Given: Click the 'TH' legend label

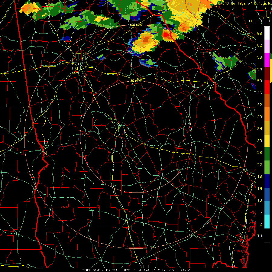Looking at the screenshot, I should [260, 236].
